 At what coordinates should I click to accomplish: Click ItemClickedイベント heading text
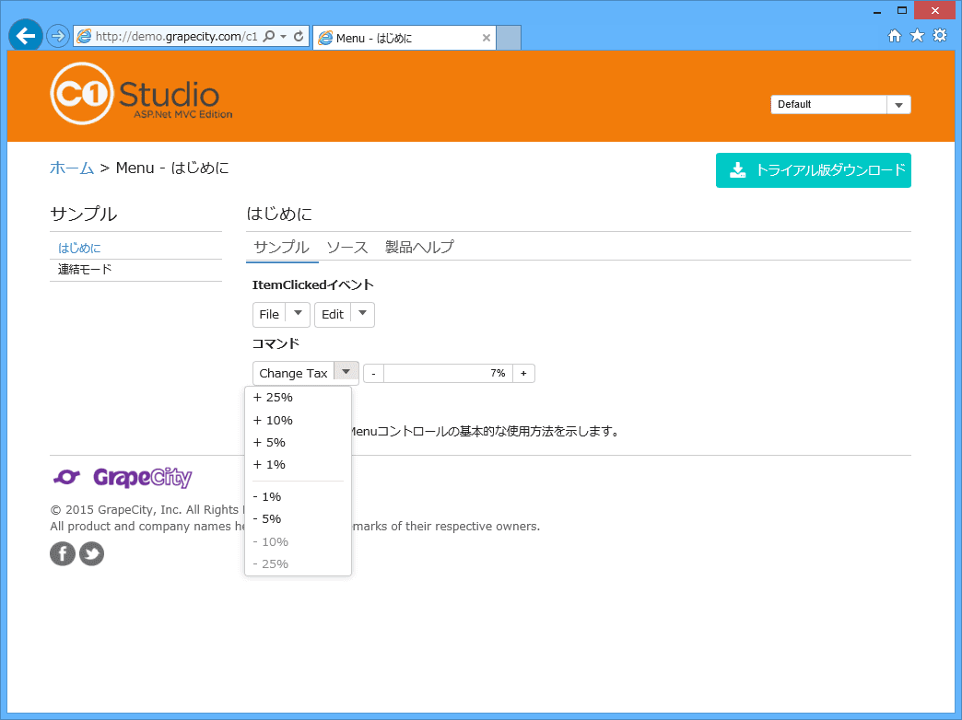tap(313, 285)
